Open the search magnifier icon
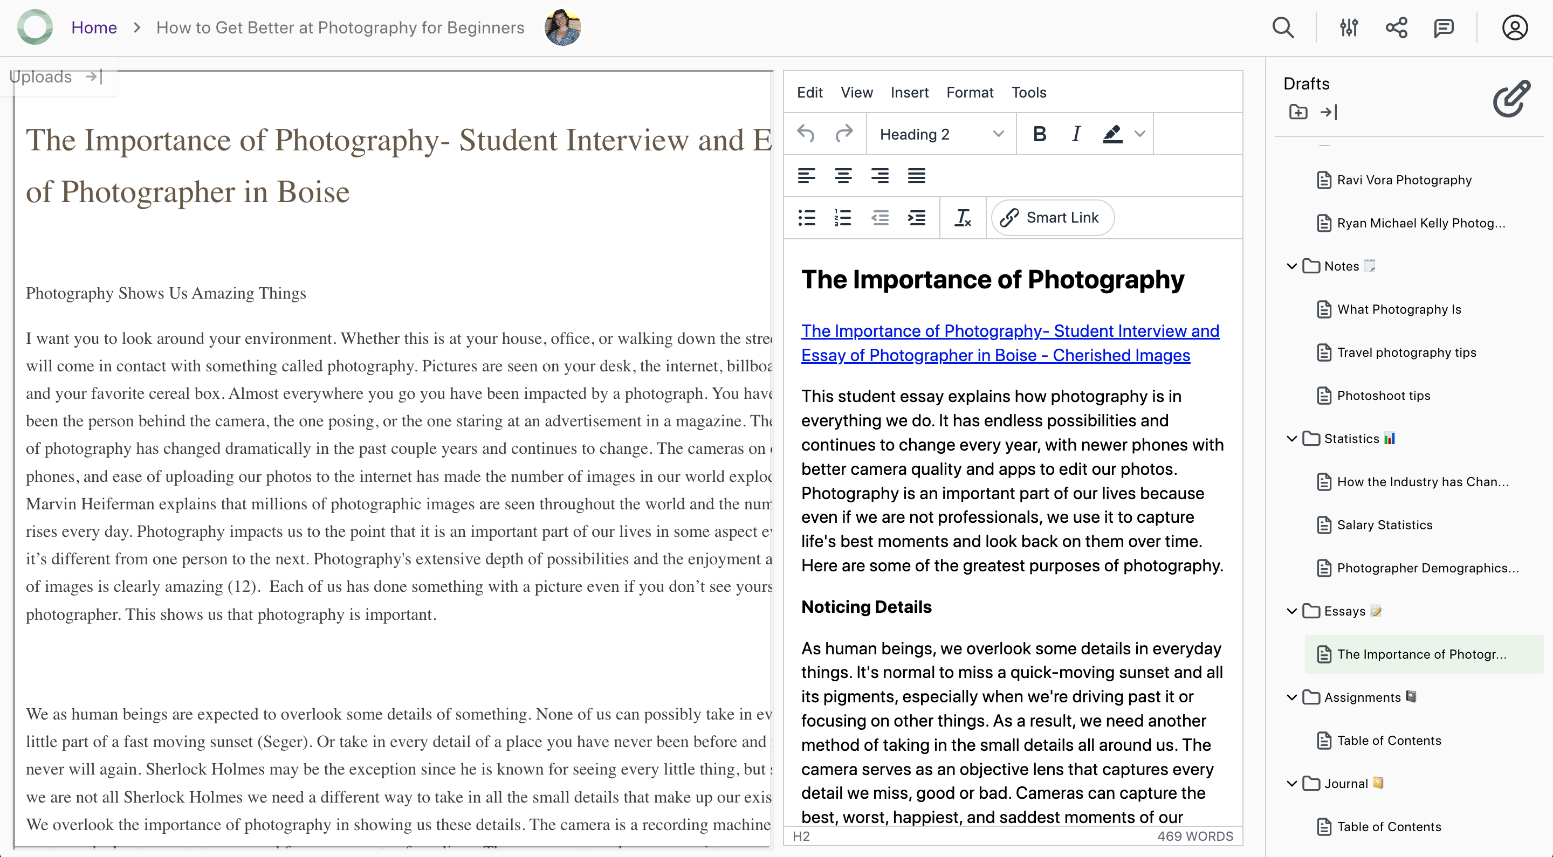This screenshot has height=857, width=1553. (1283, 27)
